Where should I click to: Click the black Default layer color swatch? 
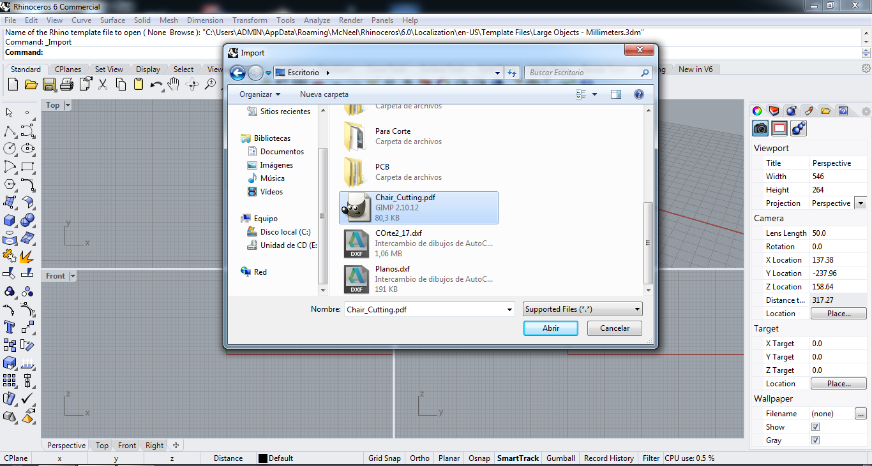click(x=262, y=458)
